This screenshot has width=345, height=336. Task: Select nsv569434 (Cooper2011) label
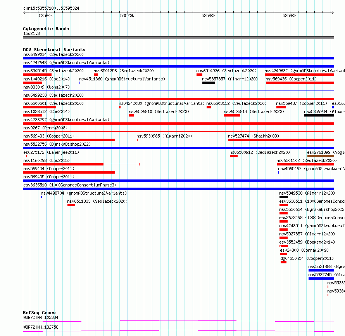click(49, 169)
